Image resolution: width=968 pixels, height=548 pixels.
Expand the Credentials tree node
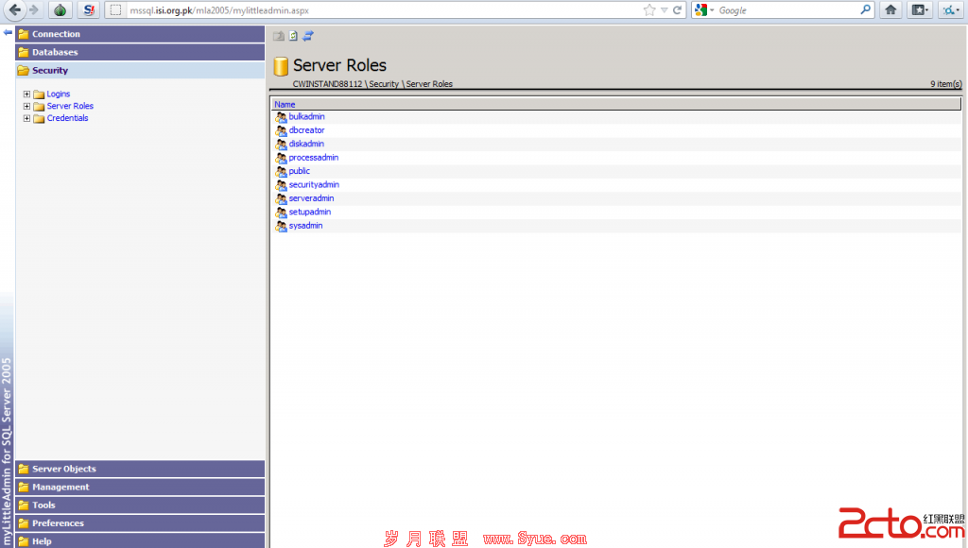(x=26, y=118)
